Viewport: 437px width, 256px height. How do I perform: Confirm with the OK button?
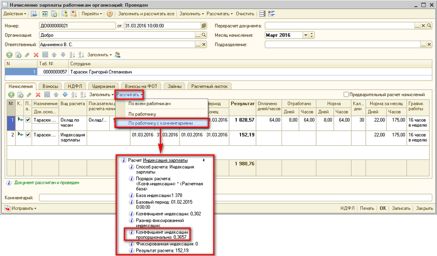click(x=383, y=208)
